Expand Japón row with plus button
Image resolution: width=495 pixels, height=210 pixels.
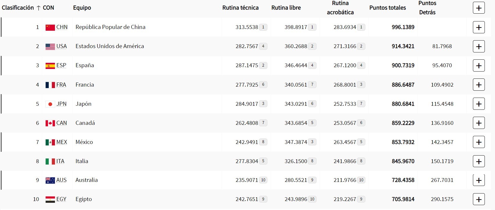(479, 104)
